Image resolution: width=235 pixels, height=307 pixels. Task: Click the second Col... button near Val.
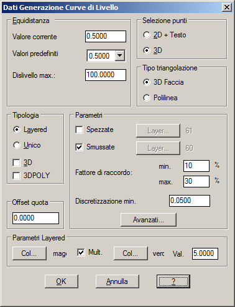click(x=131, y=253)
